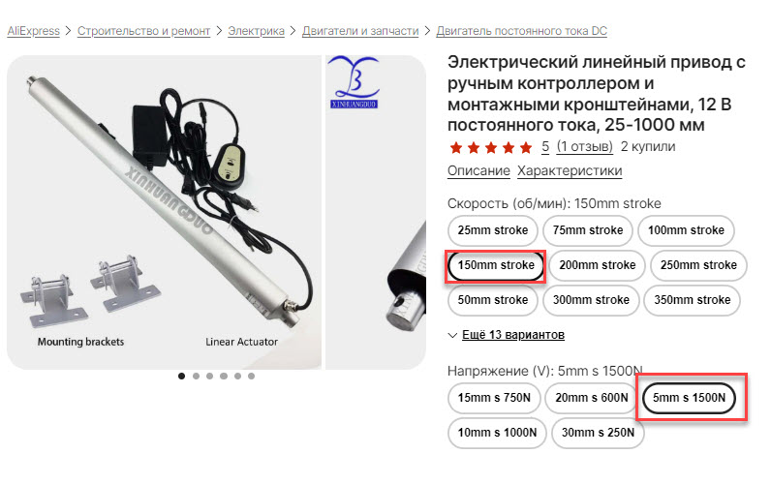Viewport: 771px width, 484px height.
Task: Pick the 10mm s 1000N option
Action: pos(497,433)
